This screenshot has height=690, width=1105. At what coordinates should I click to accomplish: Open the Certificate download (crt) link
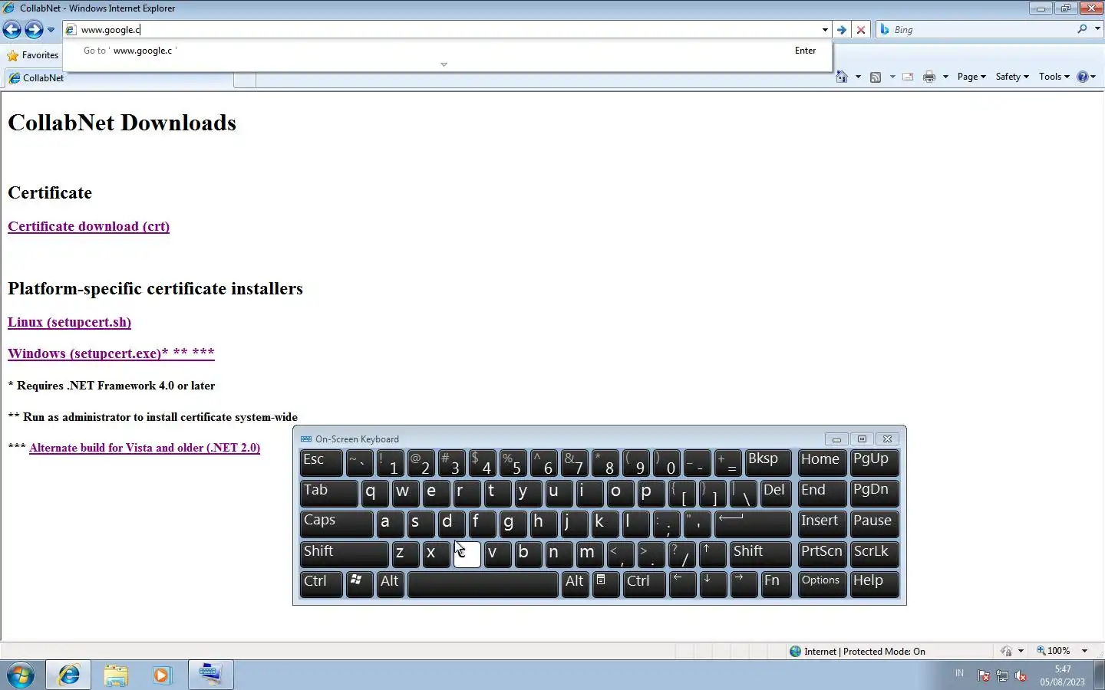(x=89, y=226)
